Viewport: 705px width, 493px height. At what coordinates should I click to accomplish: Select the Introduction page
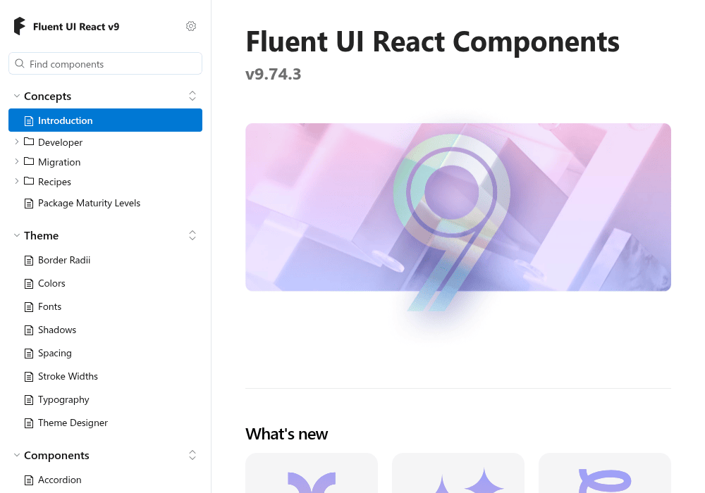[105, 120]
